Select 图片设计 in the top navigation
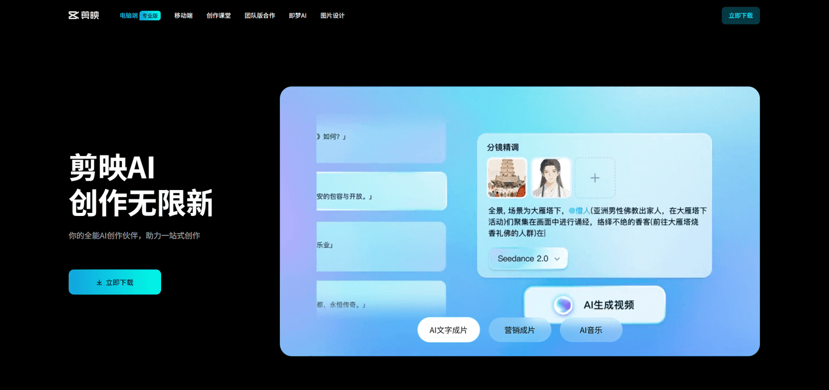 pyautogui.click(x=333, y=16)
